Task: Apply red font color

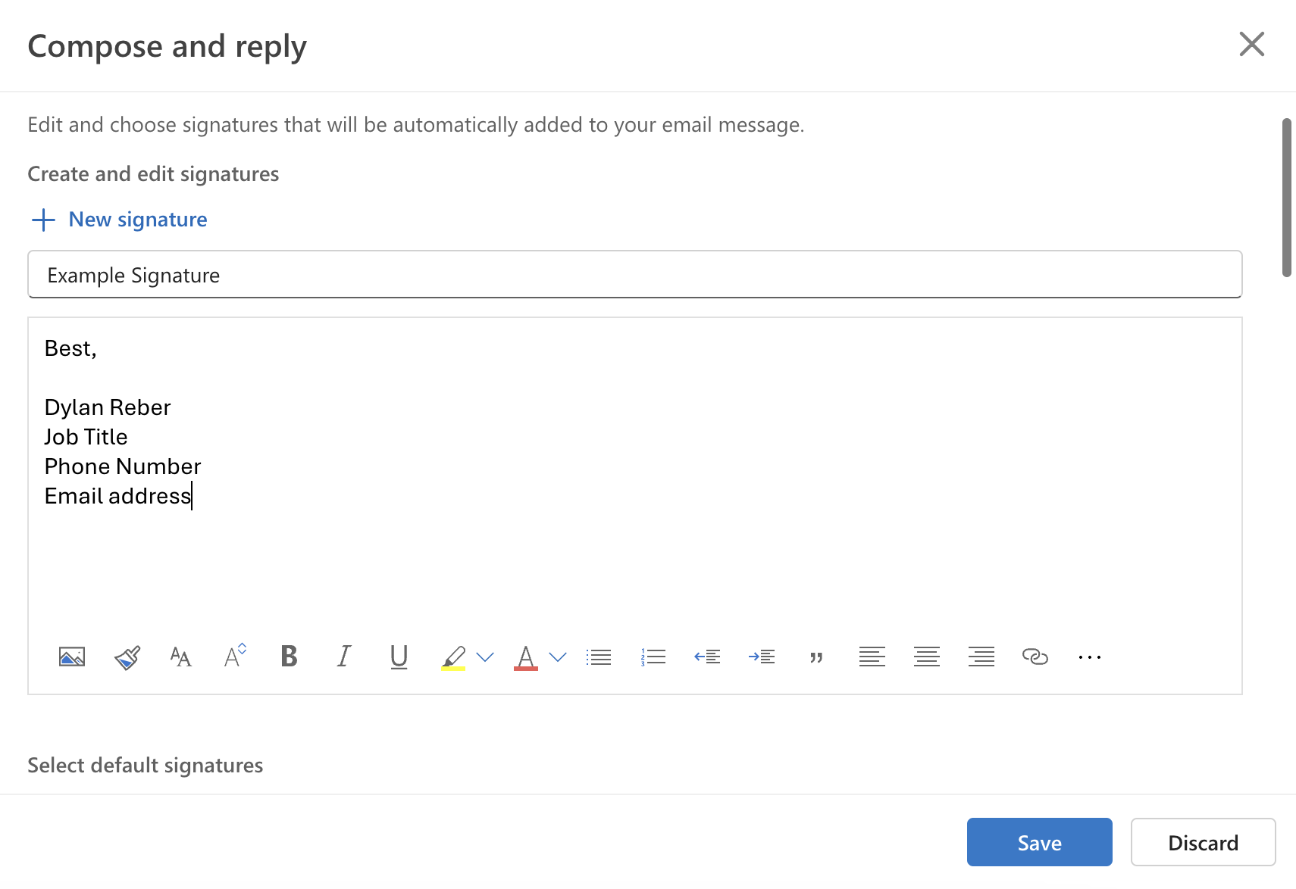Action: coord(526,657)
